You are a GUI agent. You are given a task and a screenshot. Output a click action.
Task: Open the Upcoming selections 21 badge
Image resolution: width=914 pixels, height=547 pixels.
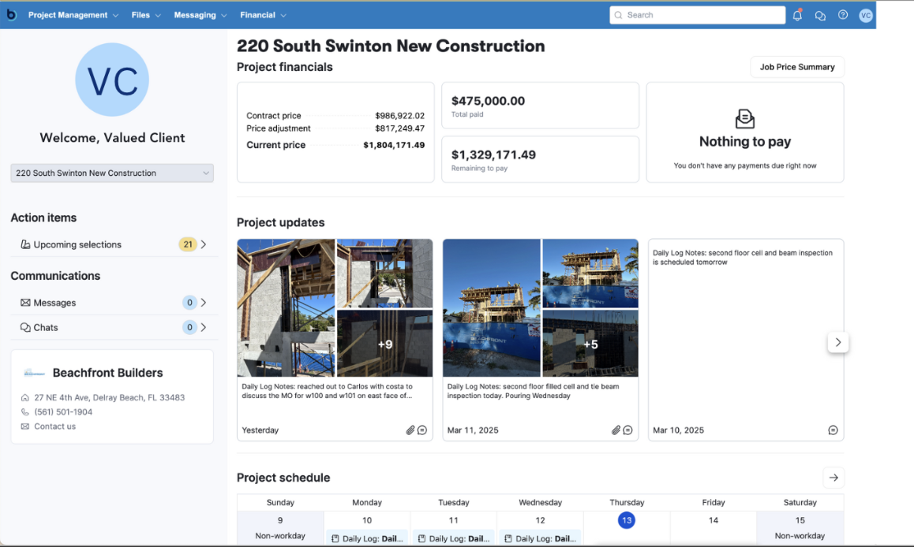click(x=188, y=244)
